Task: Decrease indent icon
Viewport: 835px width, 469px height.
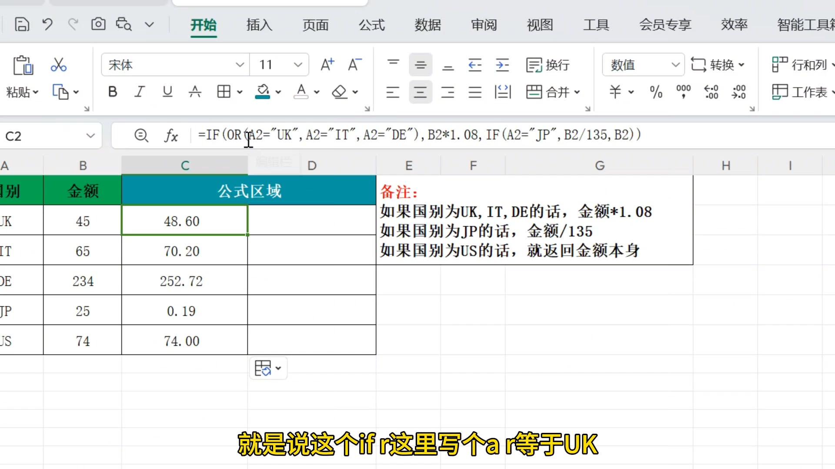Action: point(475,65)
